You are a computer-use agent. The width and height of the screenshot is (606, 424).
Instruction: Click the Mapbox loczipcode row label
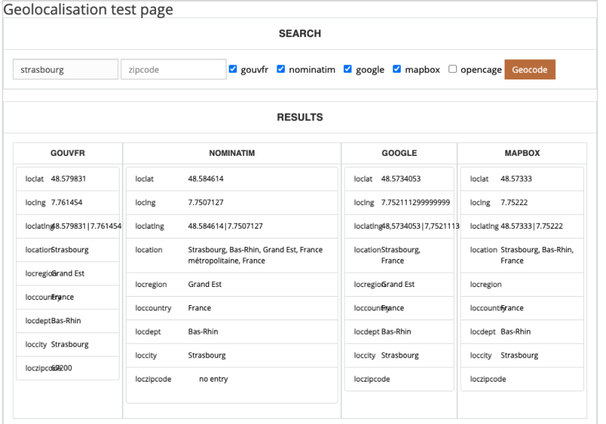(488, 379)
